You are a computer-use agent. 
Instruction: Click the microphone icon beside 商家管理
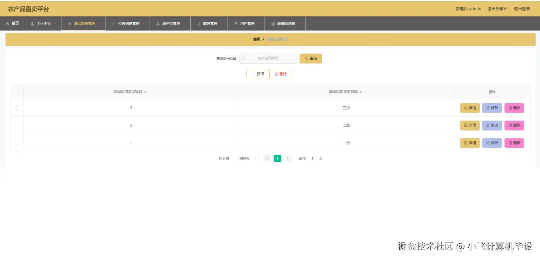click(199, 24)
